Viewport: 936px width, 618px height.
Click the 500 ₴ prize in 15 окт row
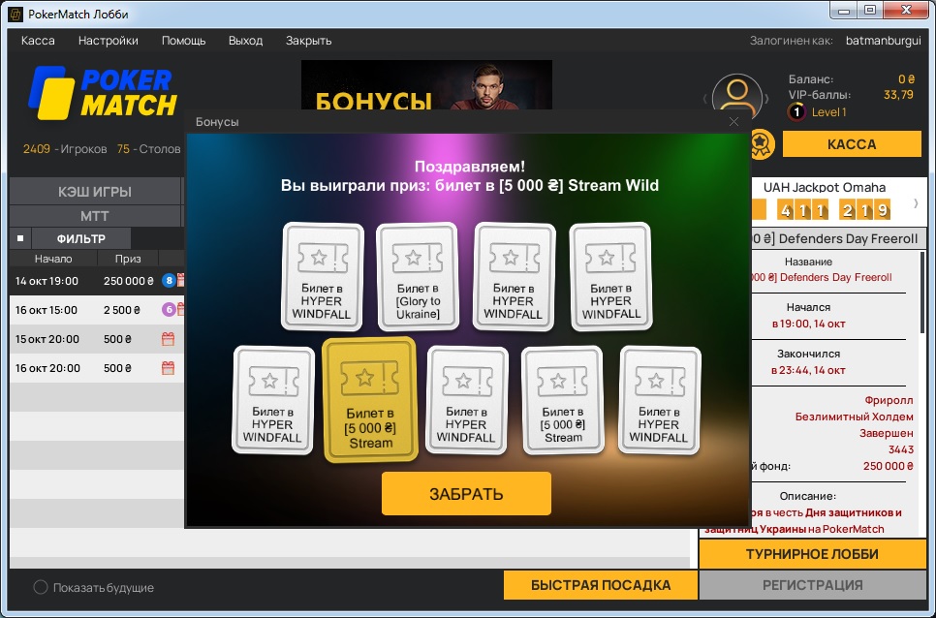tap(117, 339)
